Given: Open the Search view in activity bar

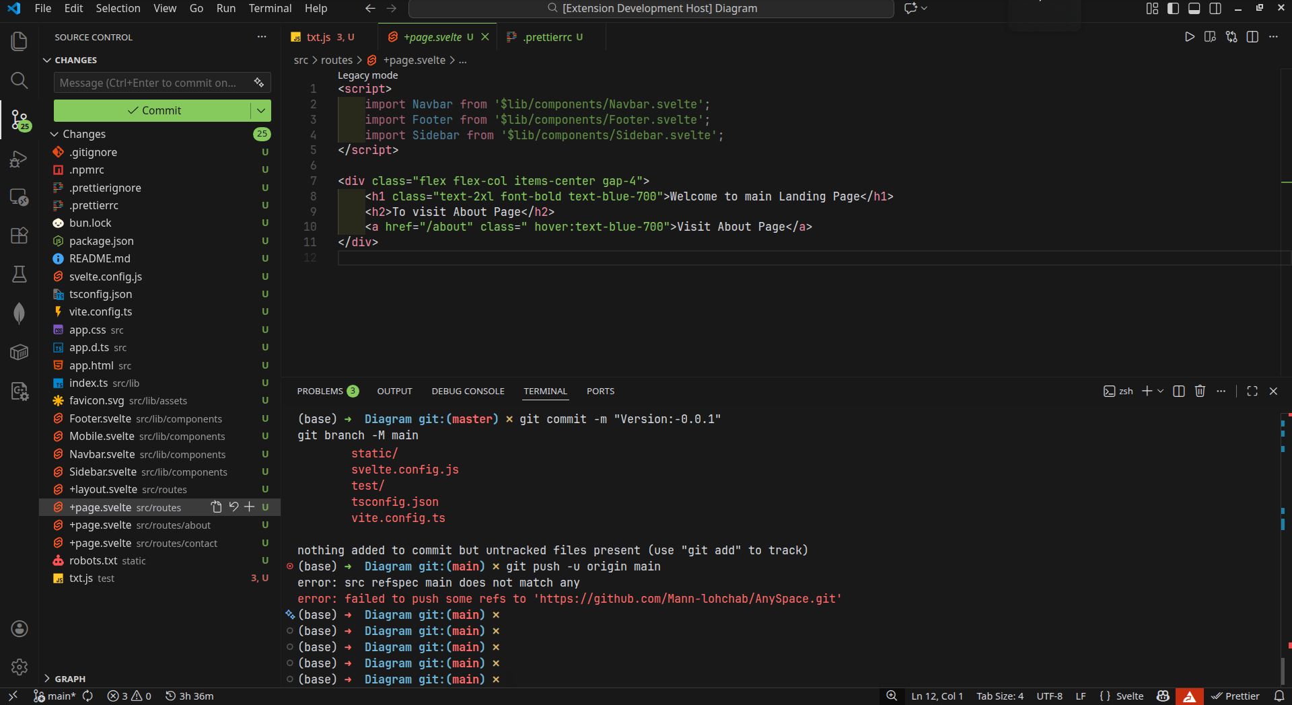Looking at the screenshot, I should click(x=20, y=81).
